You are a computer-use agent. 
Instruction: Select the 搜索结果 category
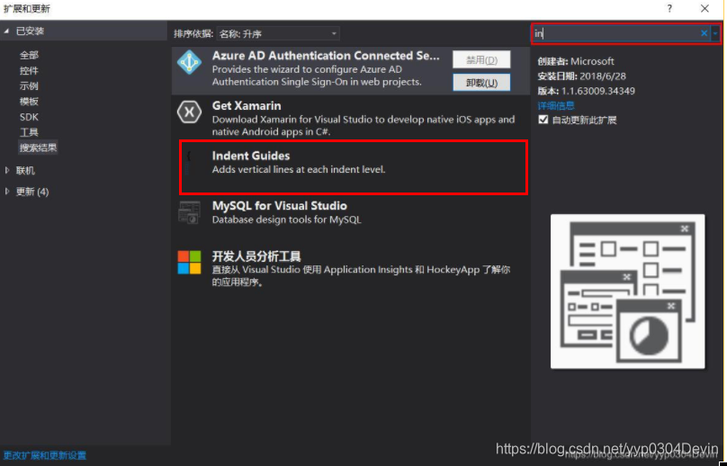click(38, 148)
